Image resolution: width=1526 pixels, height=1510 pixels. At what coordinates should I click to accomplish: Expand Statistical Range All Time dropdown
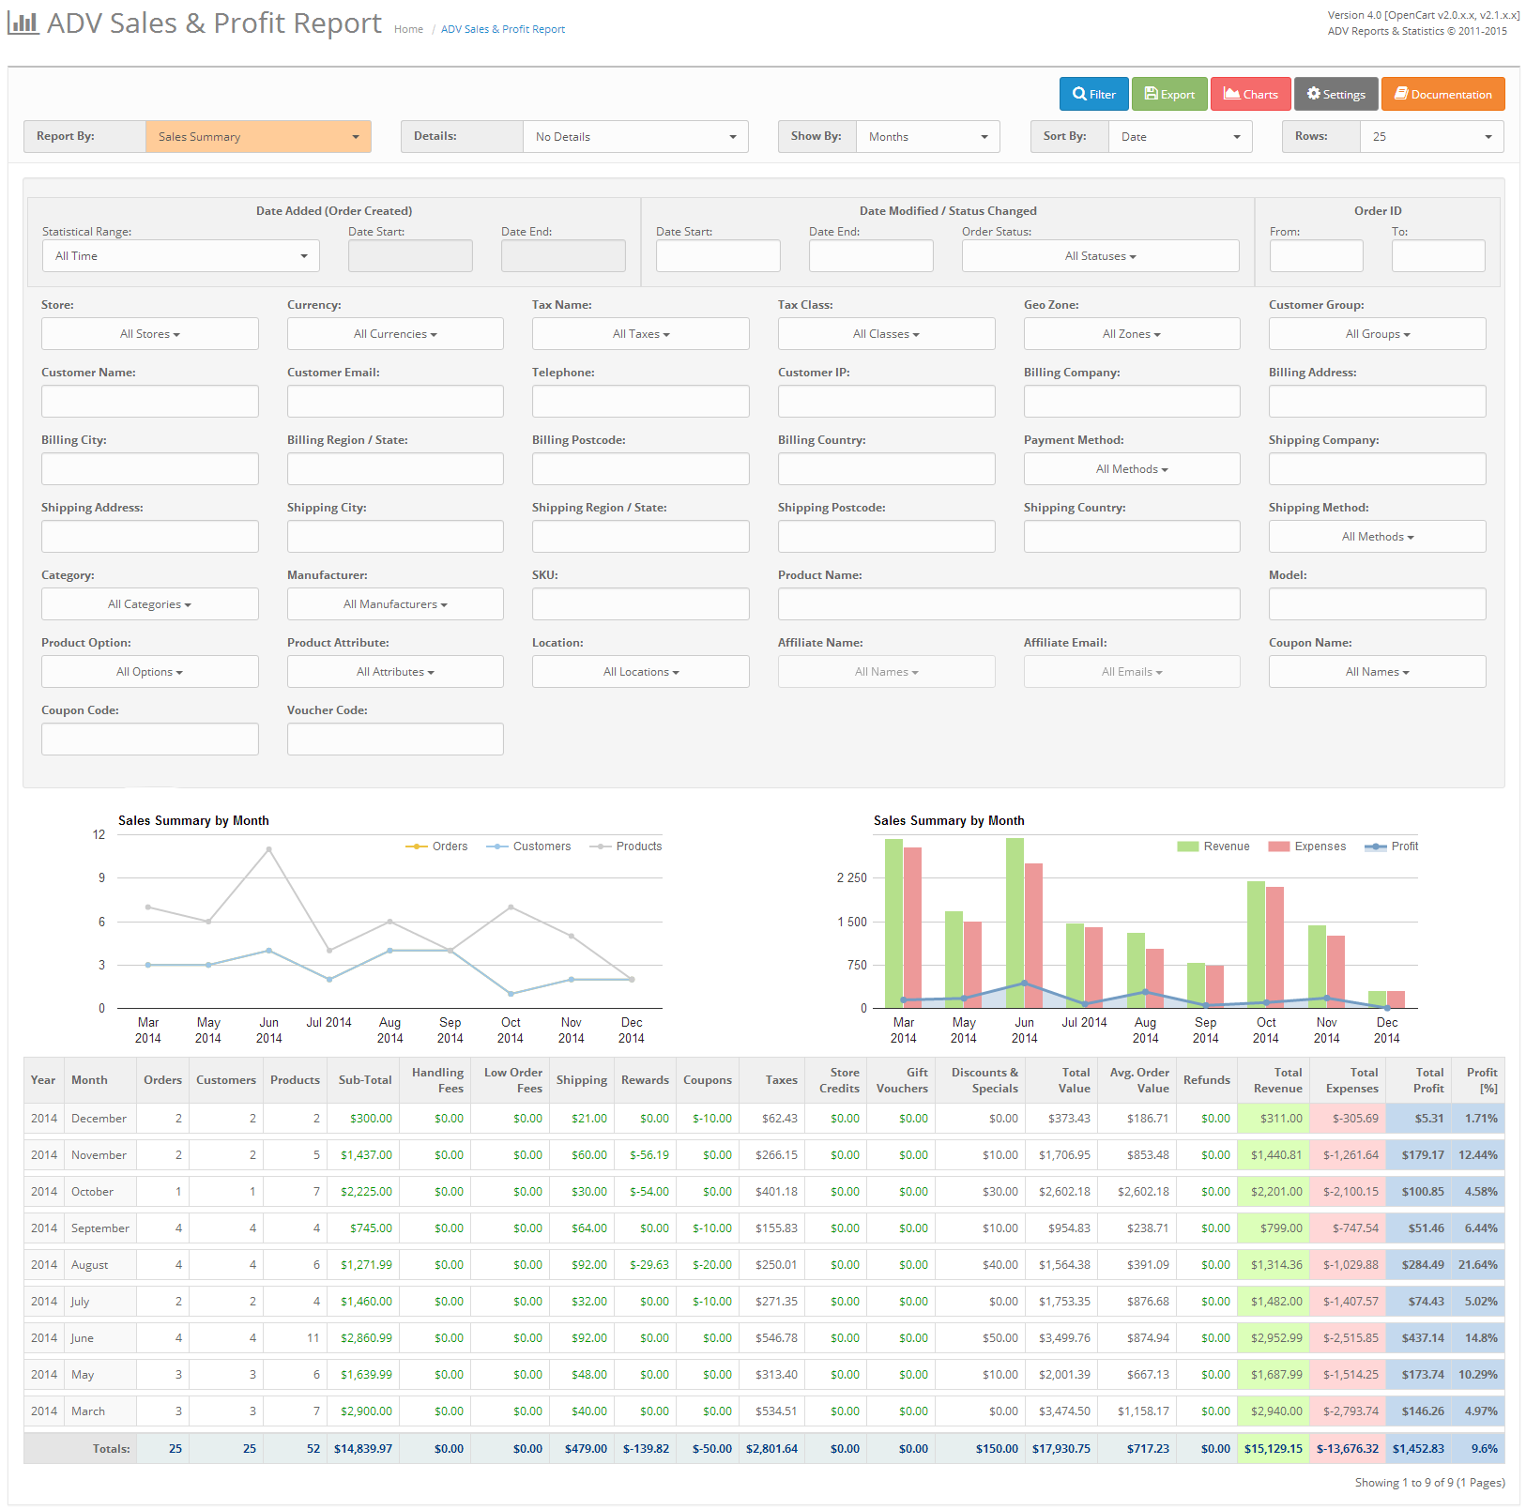[181, 256]
